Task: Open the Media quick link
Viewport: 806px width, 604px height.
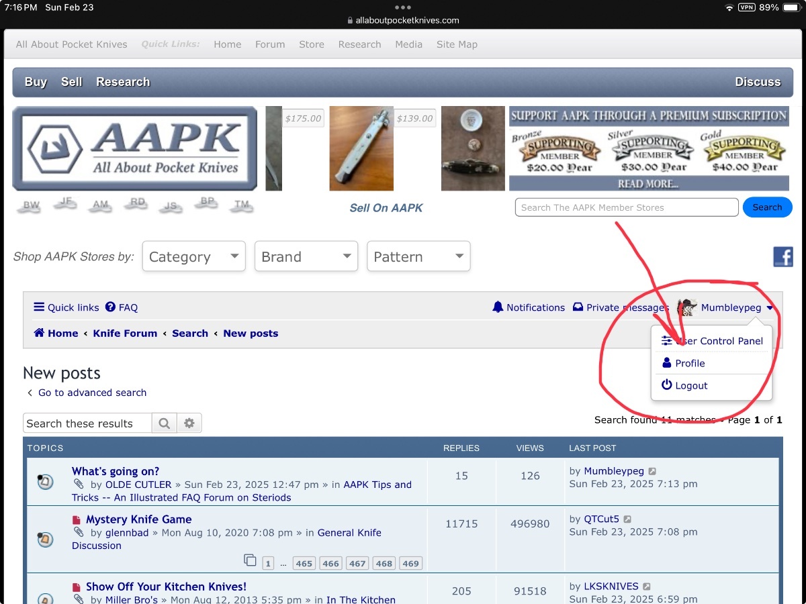Action: click(x=408, y=44)
